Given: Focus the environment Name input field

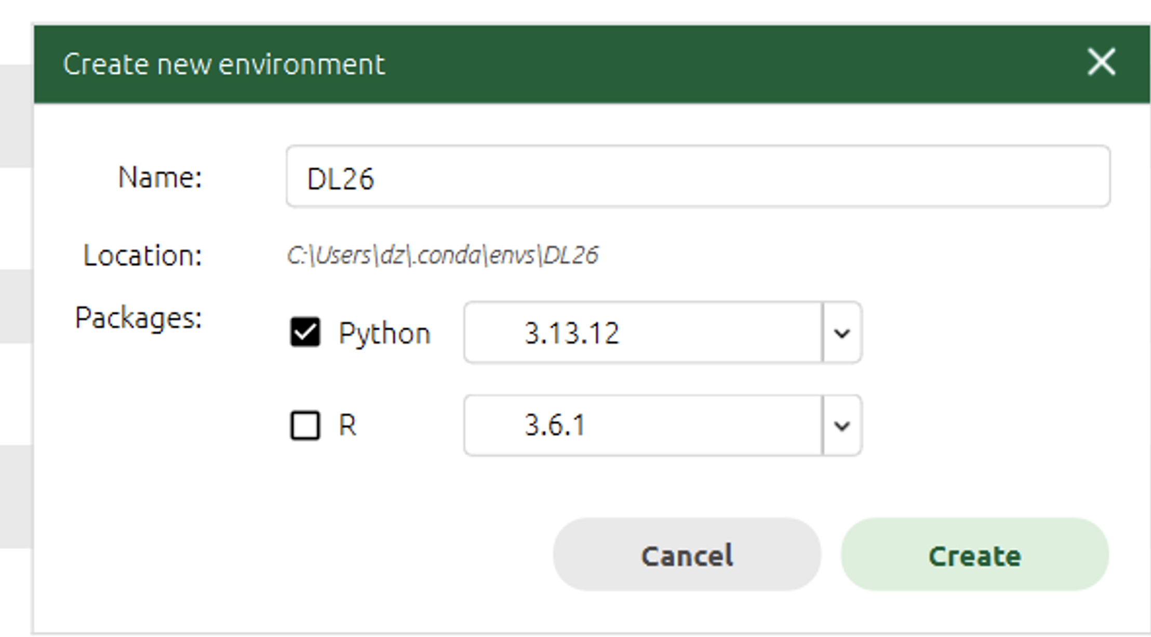Looking at the screenshot, I should pyautogui.click(x=698, y=177).
